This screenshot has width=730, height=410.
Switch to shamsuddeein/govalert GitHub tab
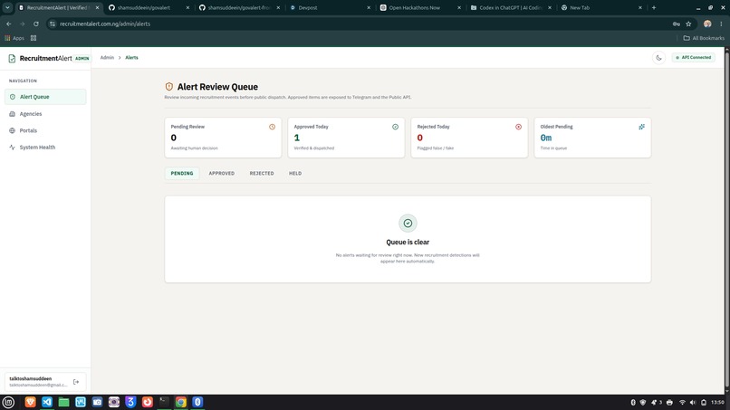pyautogui.click(x=149, y=7)
